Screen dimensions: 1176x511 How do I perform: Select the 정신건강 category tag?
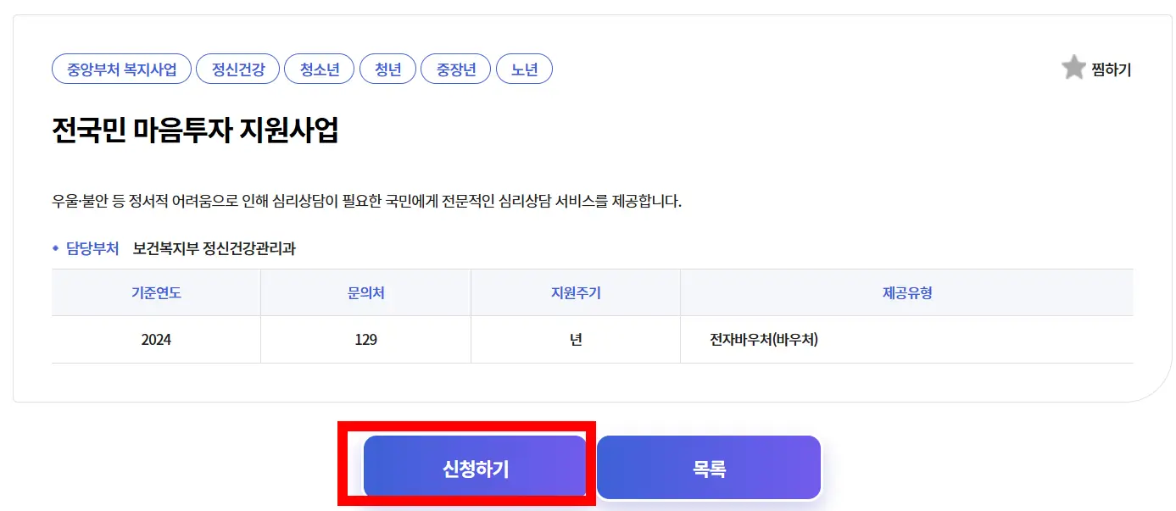(237, 69)
